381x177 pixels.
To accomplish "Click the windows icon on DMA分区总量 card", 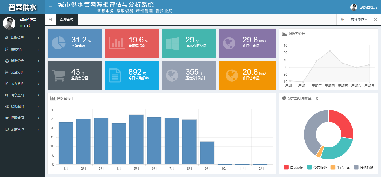I will pyautogui.click(x=172, y=44).
